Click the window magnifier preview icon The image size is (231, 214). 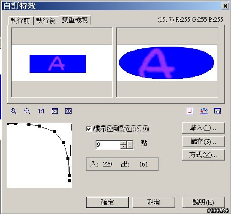(217, 111)
